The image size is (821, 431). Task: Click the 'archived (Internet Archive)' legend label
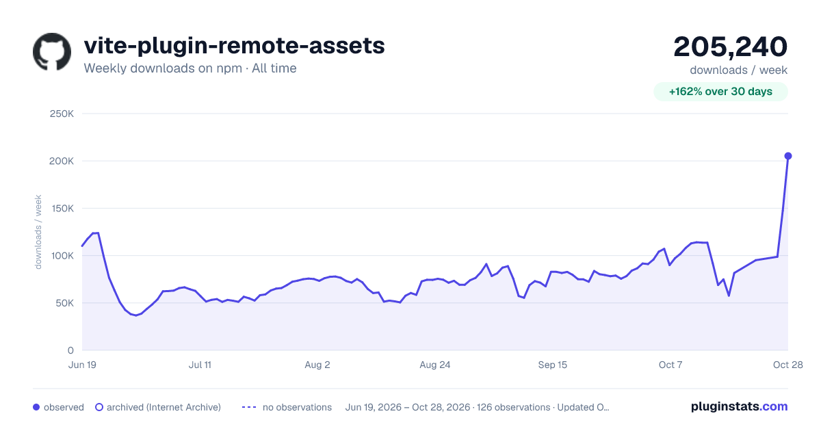pyautogui.click(x=164, y=407)
